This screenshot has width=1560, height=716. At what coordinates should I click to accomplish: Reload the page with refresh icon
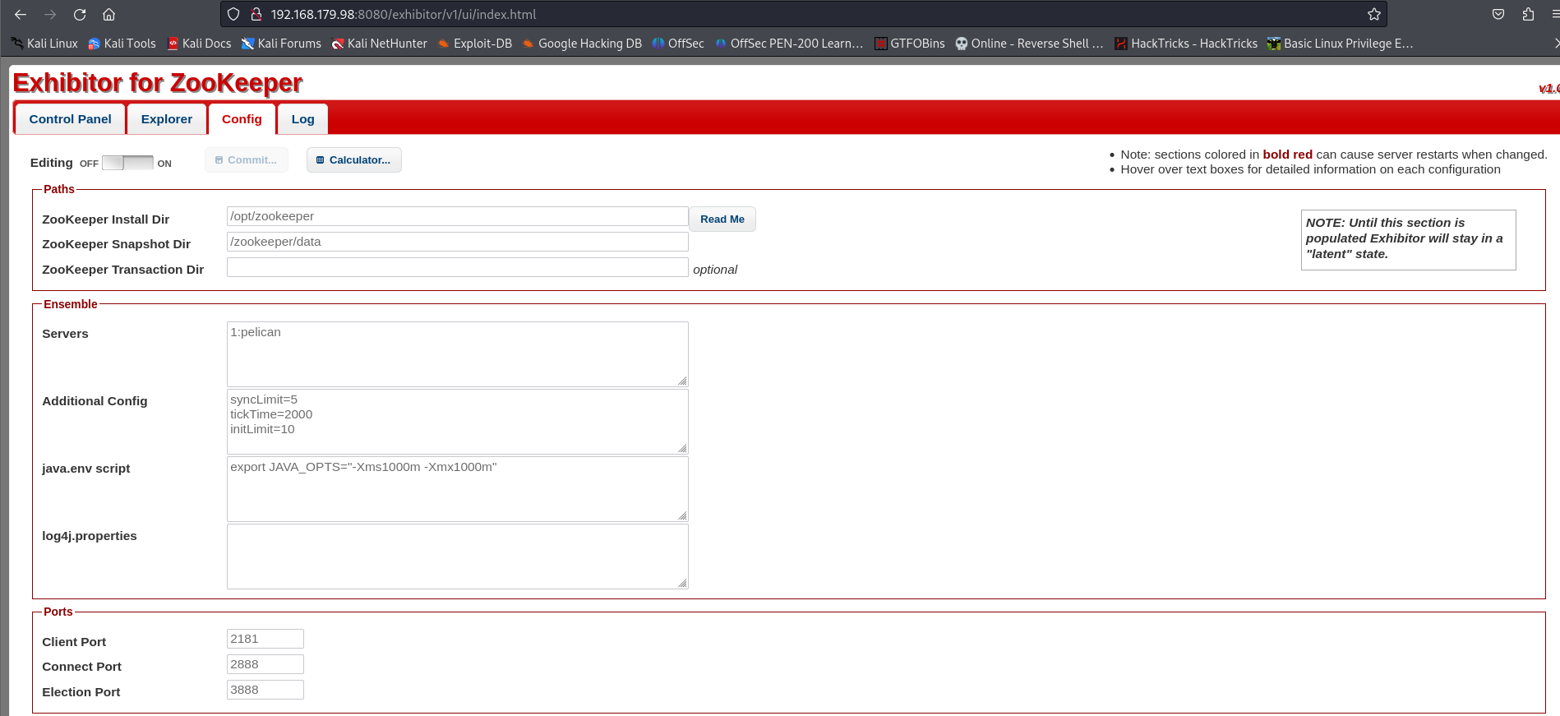click(80, 14)
